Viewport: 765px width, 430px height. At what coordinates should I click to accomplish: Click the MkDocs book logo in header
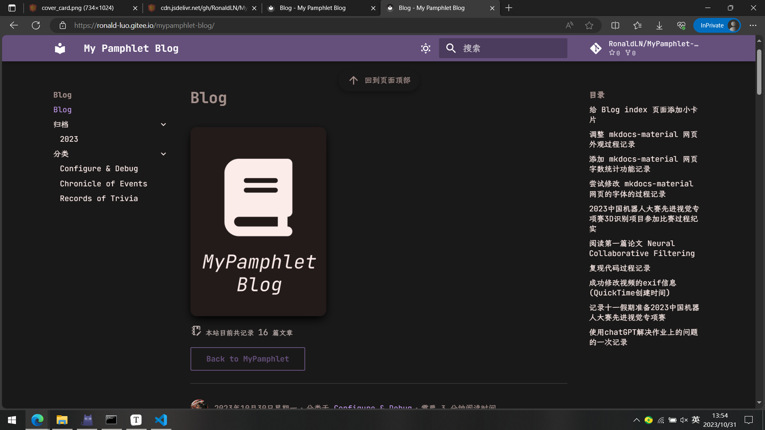click(60, 48)
